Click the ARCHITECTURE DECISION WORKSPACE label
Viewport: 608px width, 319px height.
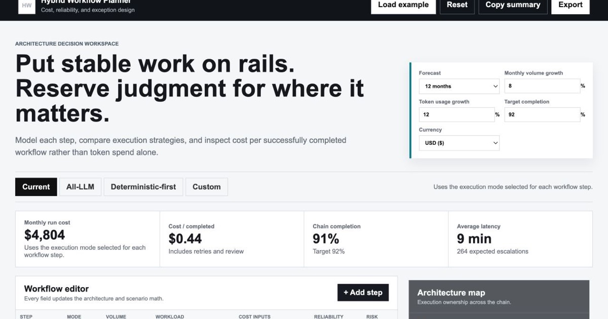(x=67, y=44)
